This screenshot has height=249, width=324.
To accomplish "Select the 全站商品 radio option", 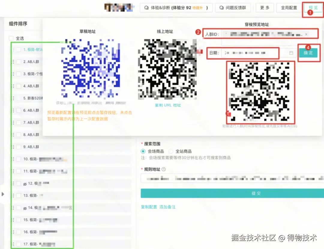I will coord(171,151).
